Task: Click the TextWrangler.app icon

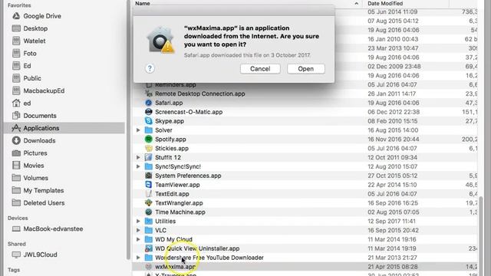Action: coord(148,202)
